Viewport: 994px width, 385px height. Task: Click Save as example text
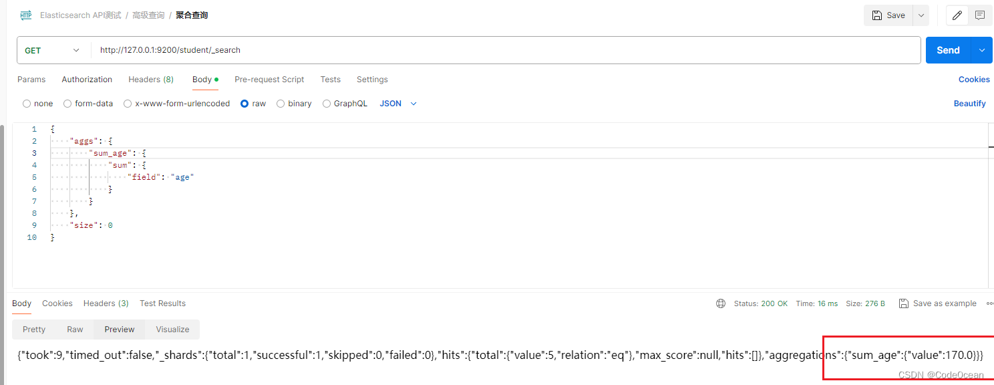[x=945, y=303]
